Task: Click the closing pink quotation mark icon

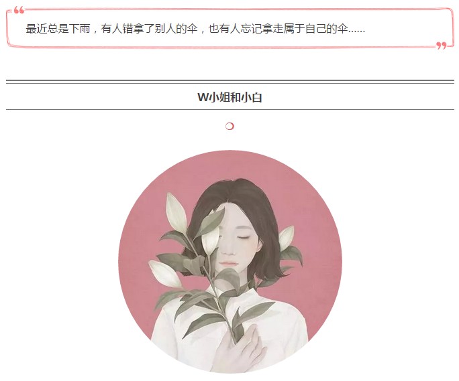Action: [x=441, y=46]
